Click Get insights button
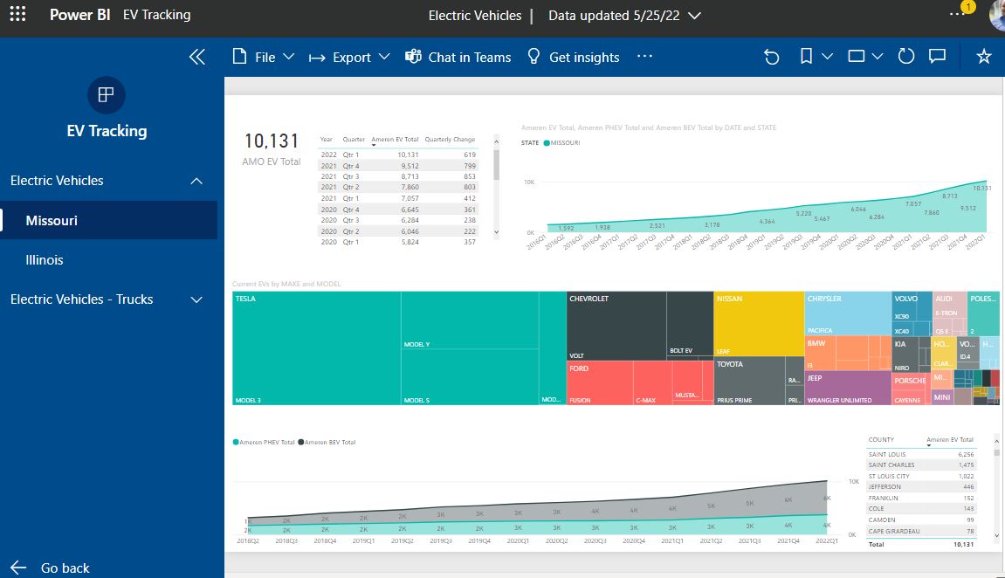Screen dimensions: 1005x578 [x=573, y=57]
